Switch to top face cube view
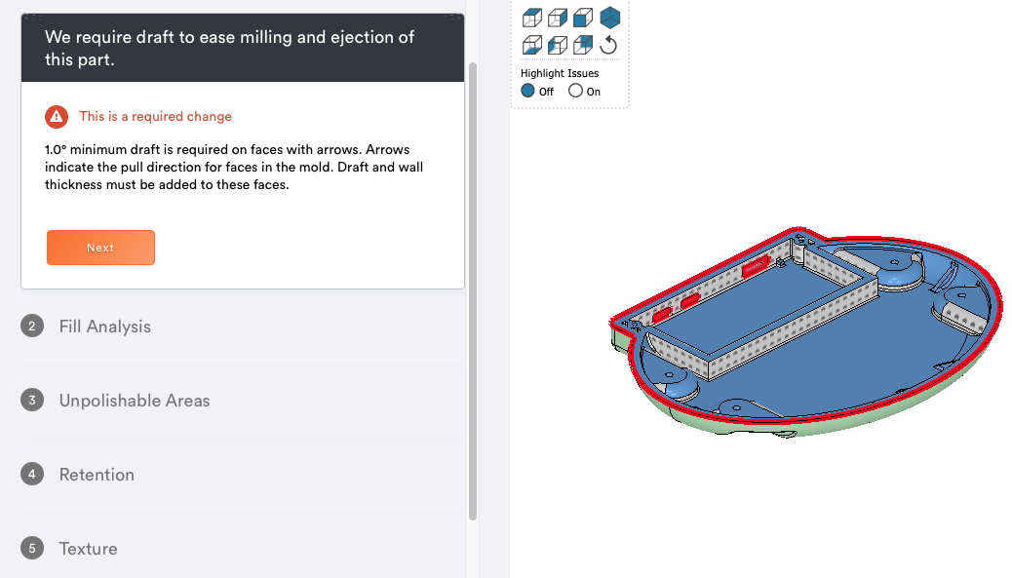 (x=531, y=18)
